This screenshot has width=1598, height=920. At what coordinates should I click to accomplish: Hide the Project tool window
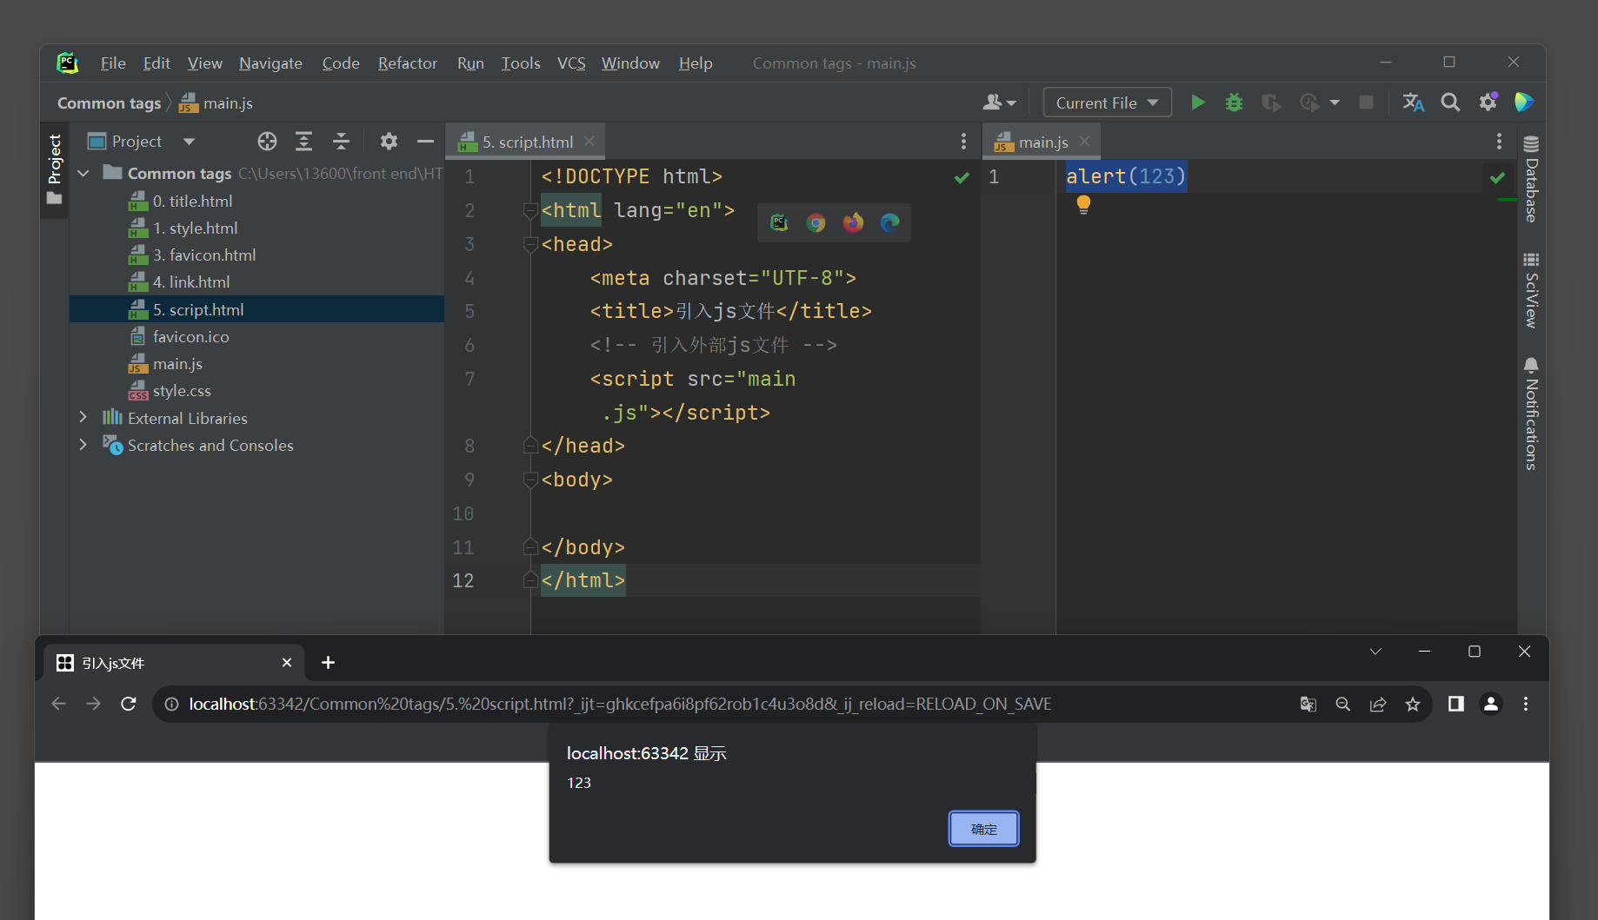[x=425, y=142]
